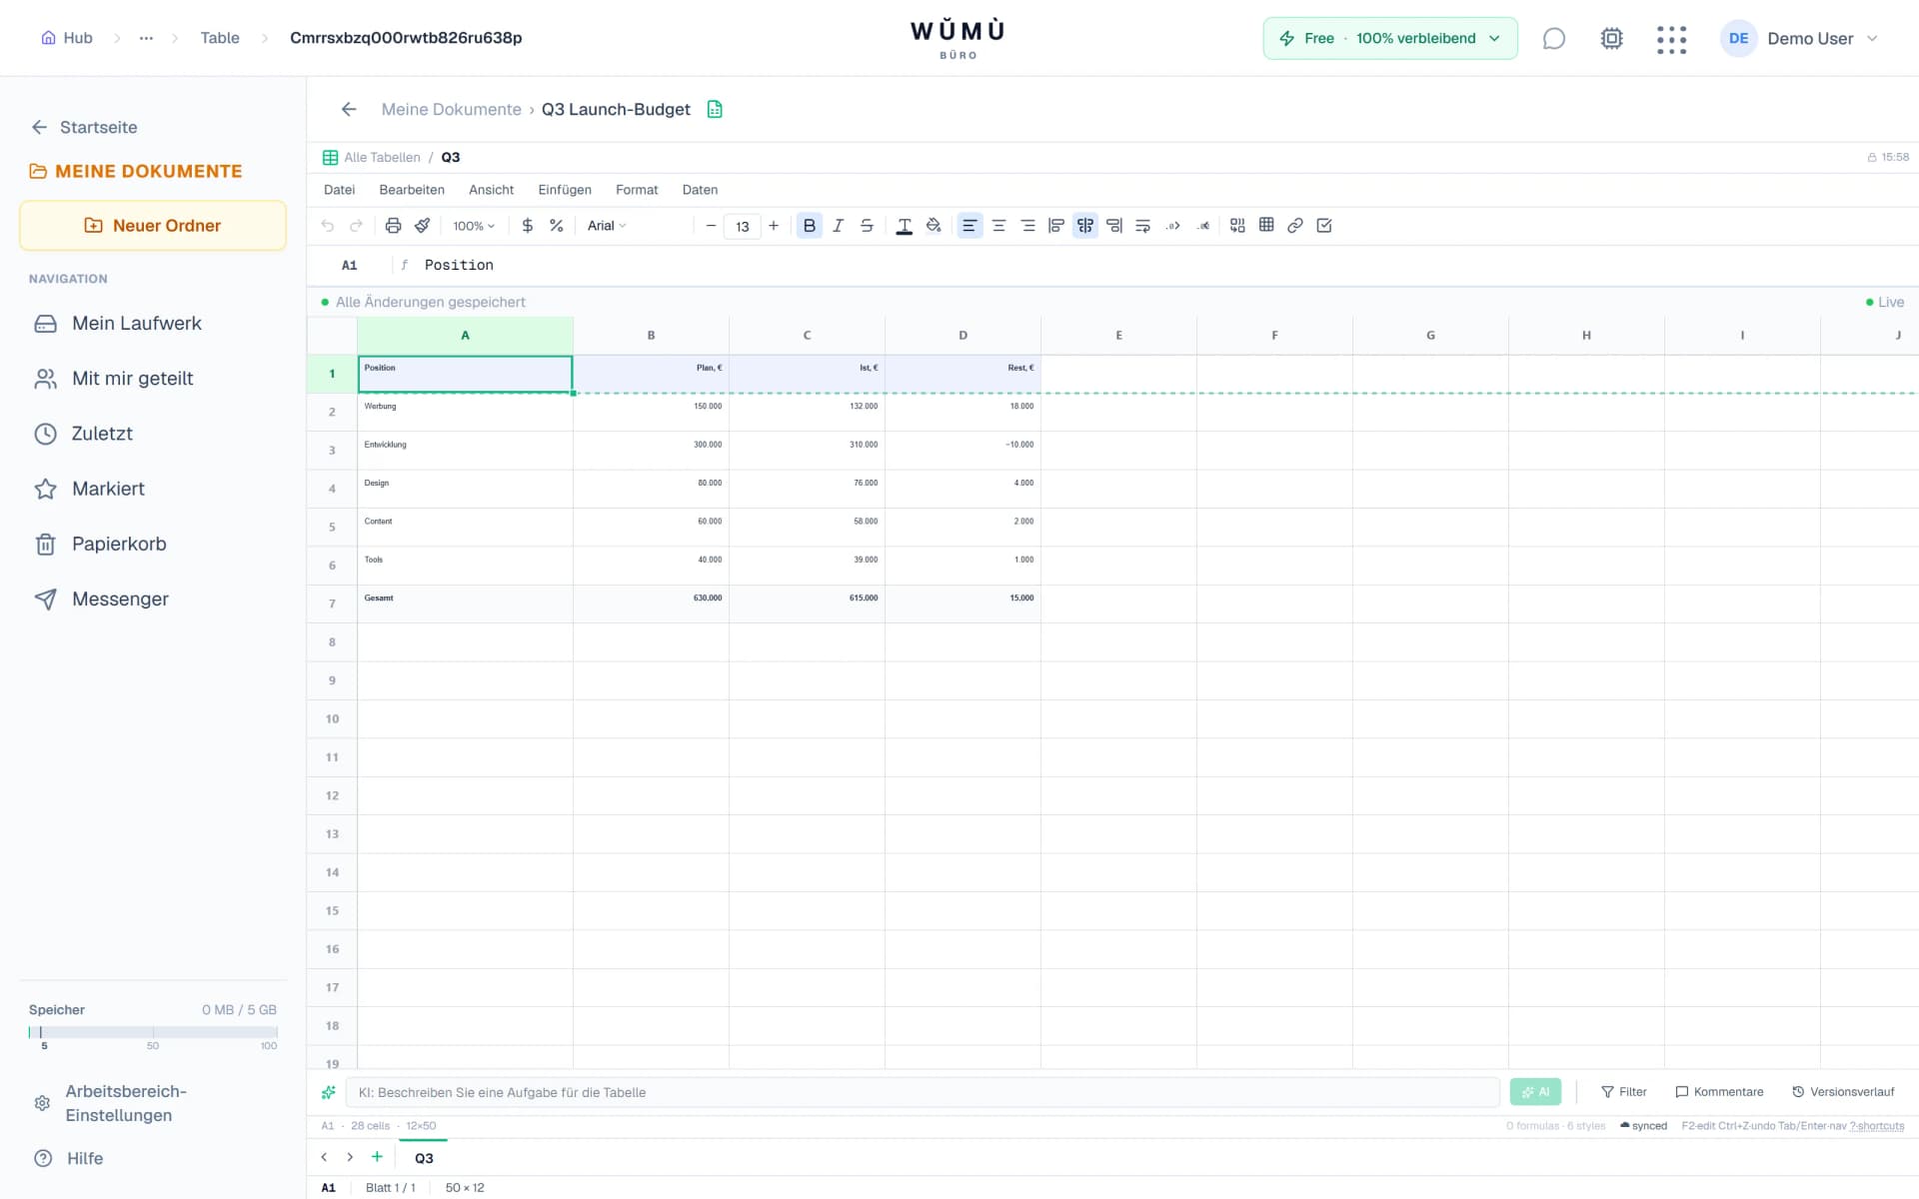The image size is (1919, 1199).
Task: Click decrease decimal places icon
Action: click(x=1203, y=226)
